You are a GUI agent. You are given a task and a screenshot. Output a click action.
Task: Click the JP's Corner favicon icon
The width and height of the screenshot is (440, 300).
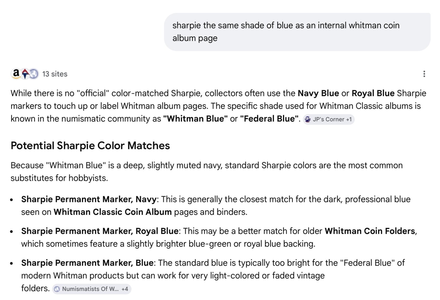tap(308, 119)
